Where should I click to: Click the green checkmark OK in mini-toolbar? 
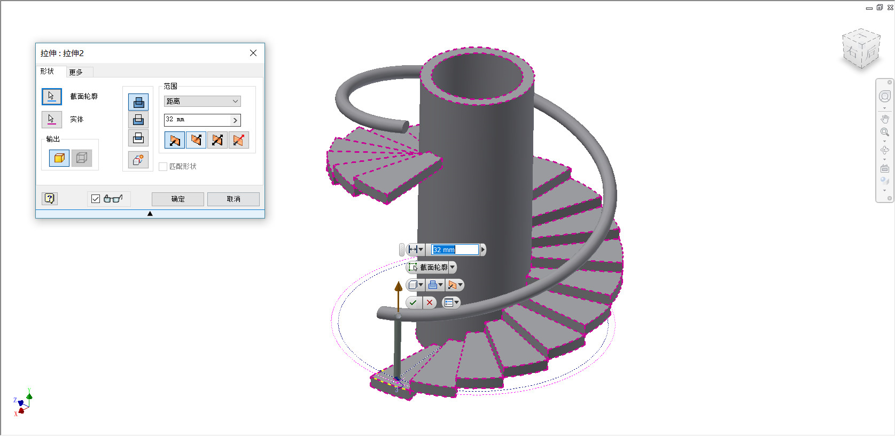tap(413, 303)
